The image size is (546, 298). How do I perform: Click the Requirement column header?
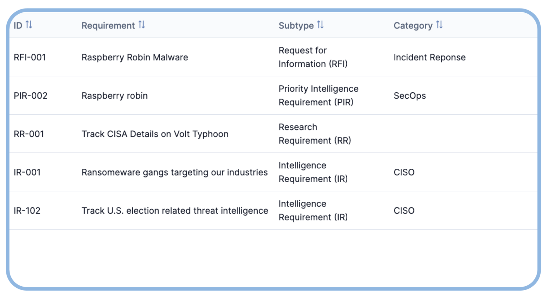pyautogui.click(x=108, y=26)
